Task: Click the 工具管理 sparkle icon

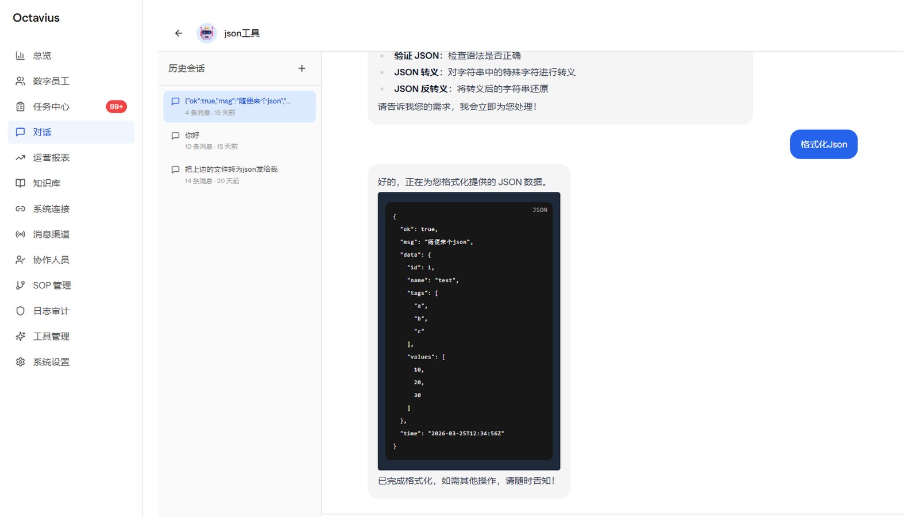Action: [20, 337]
